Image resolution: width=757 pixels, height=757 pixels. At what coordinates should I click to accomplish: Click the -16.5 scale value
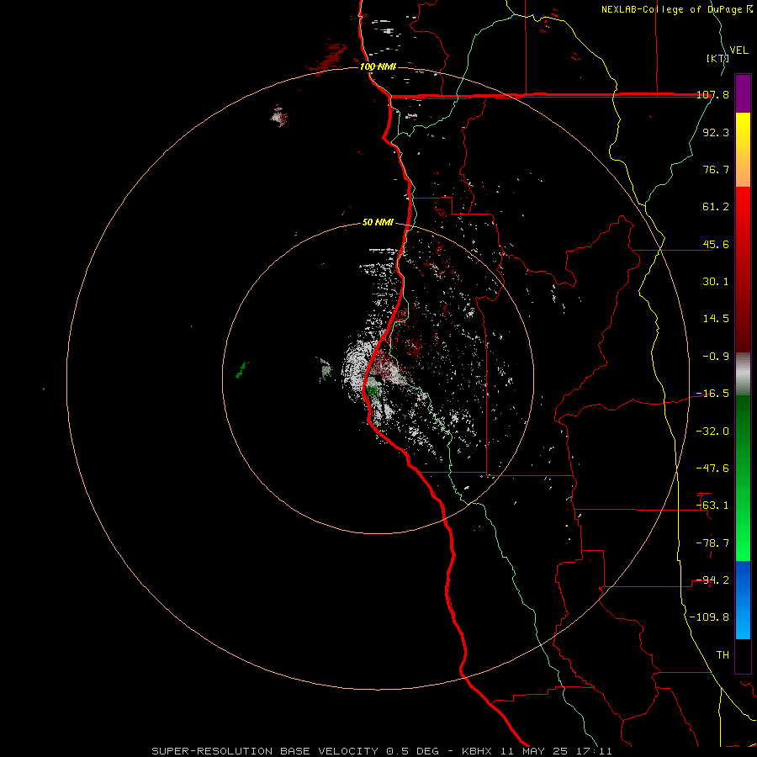[x=712, y=394]
